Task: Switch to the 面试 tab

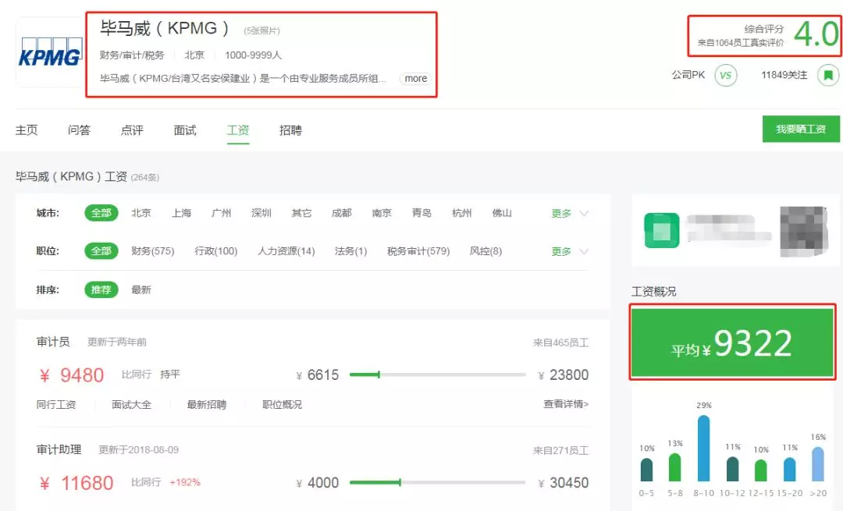Action: coord(184,130)
